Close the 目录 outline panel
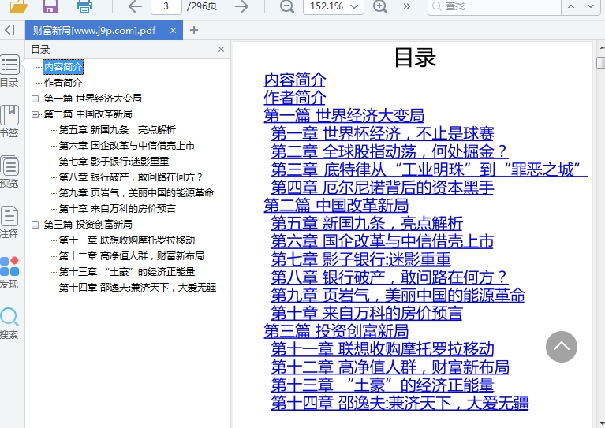Screen dimensions: 605x428 click(x=221, y=50)
